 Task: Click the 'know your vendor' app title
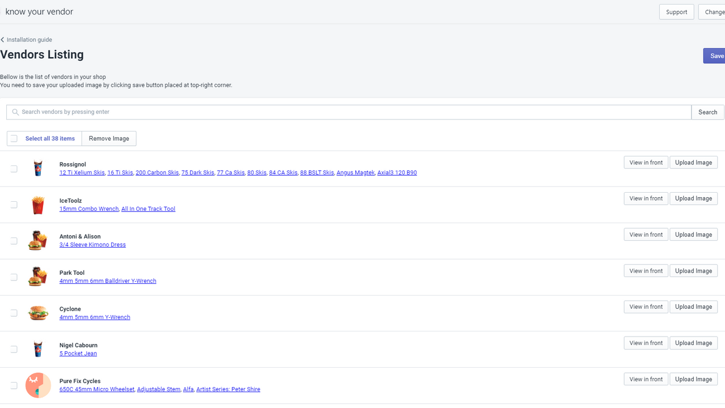pyautogui.click(x=39, y=12)
